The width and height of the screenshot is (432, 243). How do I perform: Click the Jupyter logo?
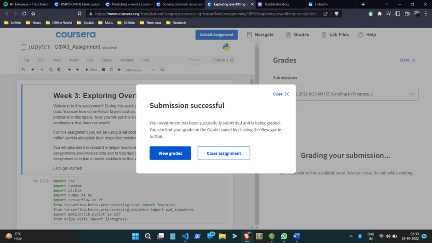[35, 47]
